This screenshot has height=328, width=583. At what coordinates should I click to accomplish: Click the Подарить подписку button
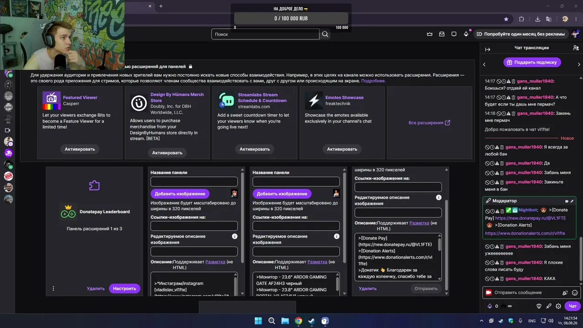pyautogui.click(x=532, y=62)
